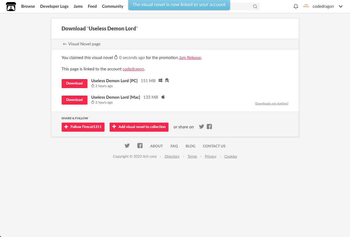Open Developer Logs in navigation
This screenshot has height=237, width=350.
[x=54, y=6]
